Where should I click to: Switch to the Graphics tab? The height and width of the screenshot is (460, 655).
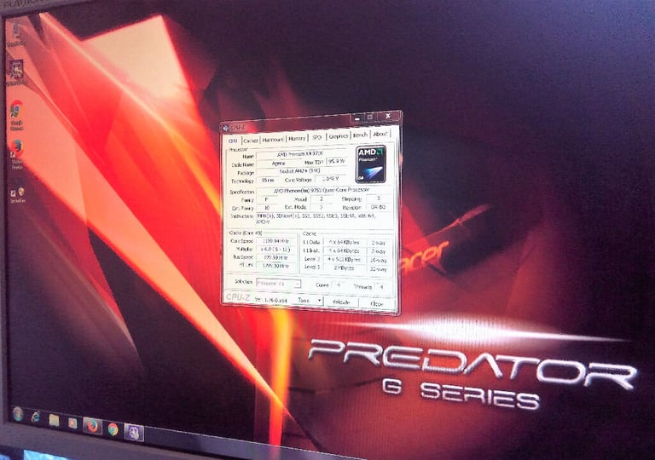pos(339,136)
